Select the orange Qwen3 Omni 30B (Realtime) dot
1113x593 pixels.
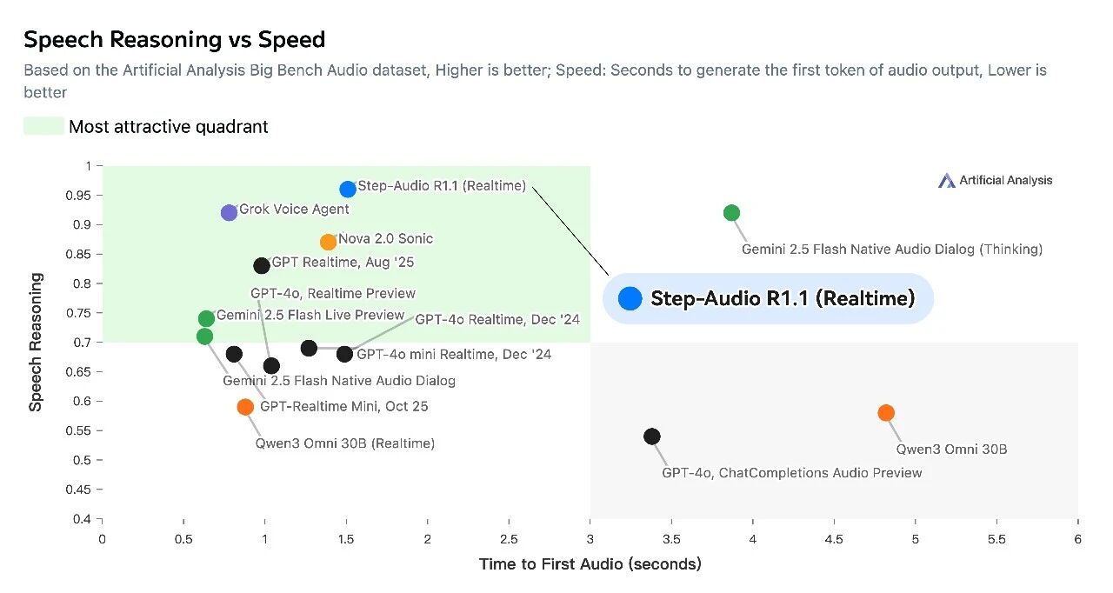click(245, 407)
